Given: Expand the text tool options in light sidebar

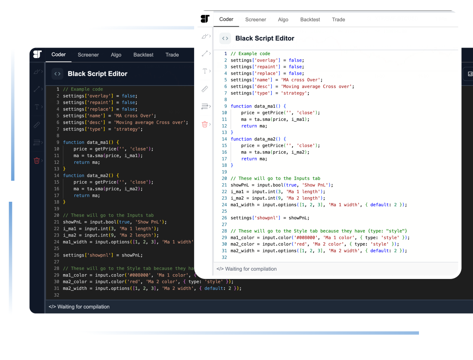Looking at the screenshot, I should pyautogui.click(x=210, y=71).
